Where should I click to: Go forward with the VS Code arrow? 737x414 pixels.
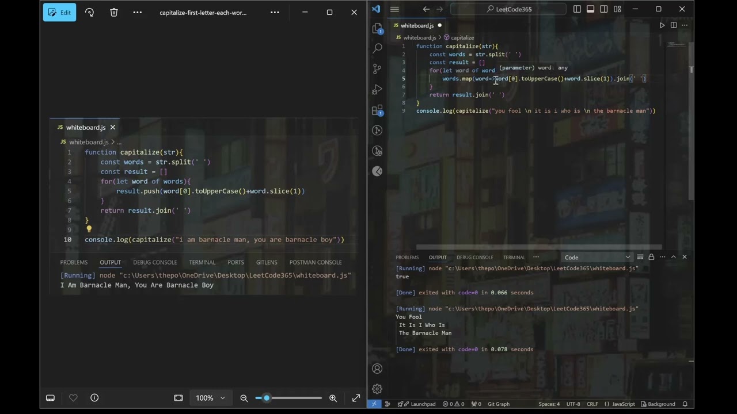point(440,9)
